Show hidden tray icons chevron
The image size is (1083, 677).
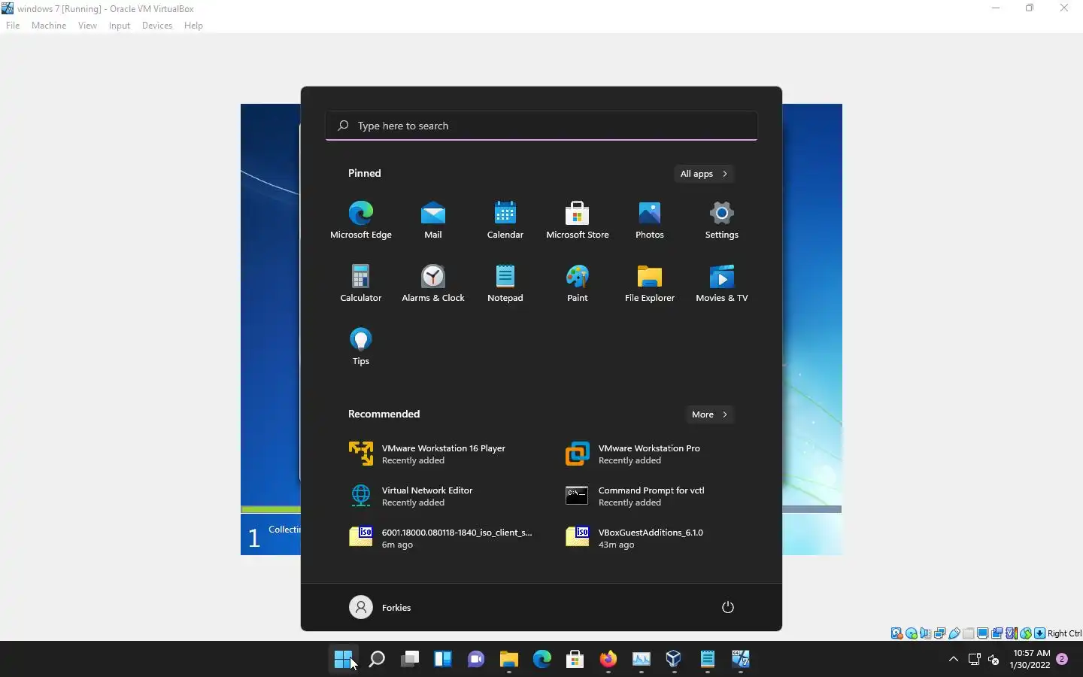pos(953,660)
